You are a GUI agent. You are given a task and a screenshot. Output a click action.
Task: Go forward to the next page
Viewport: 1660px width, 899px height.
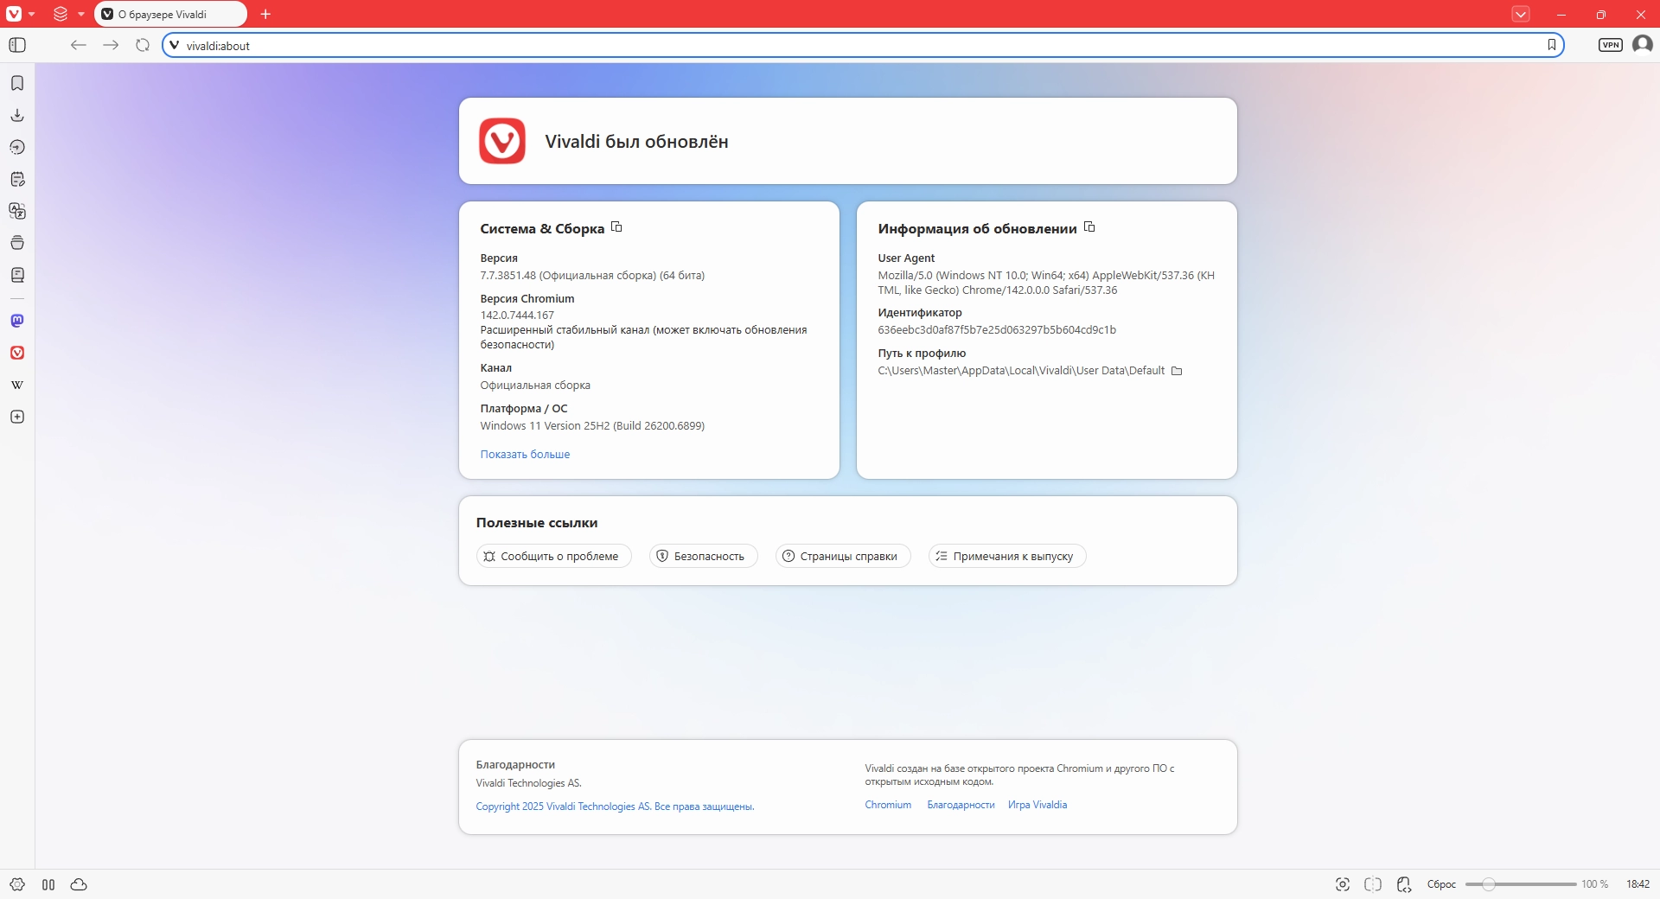[111, 45]
